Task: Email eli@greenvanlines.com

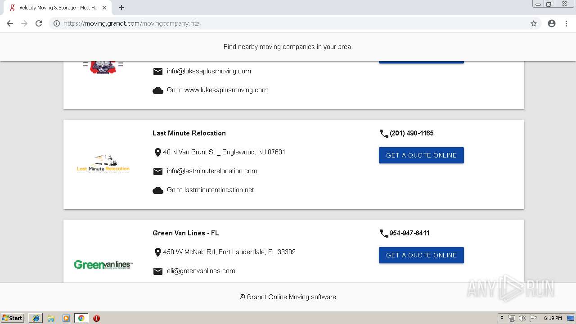Action: click(x=201, y=271)
